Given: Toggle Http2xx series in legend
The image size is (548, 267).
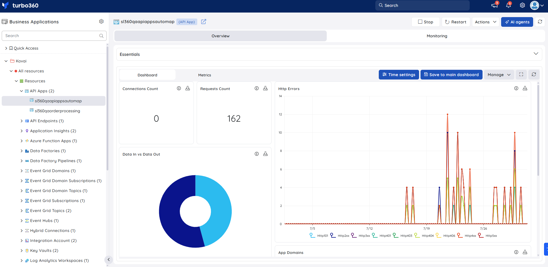Looking at the screenshot, I should pyautogui.click(x=340, y=235).
